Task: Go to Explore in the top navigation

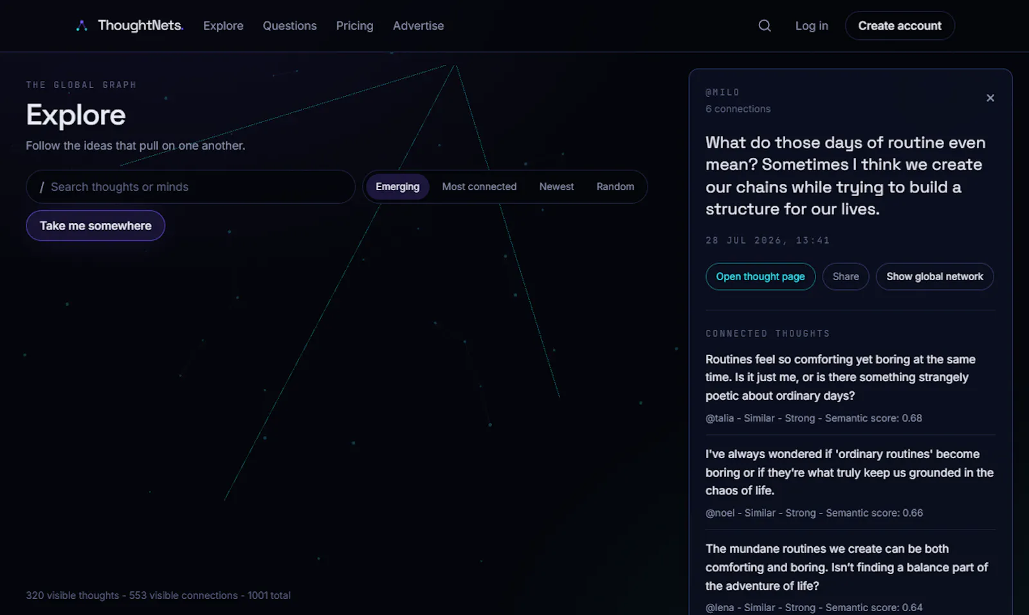Action: click(x=223, y=26)
